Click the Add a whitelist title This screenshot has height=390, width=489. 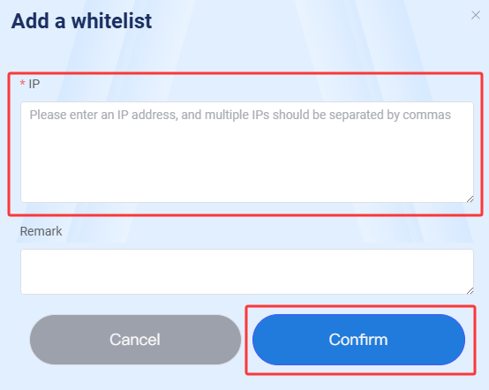(81, 21)
